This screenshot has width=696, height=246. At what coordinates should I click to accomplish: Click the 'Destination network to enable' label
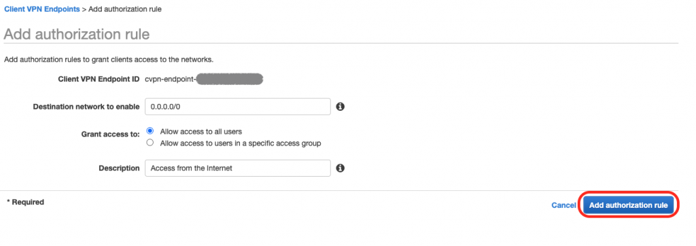tap(86, 107)
